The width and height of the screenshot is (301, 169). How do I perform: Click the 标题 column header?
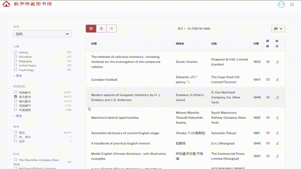(x=94, y=44)
